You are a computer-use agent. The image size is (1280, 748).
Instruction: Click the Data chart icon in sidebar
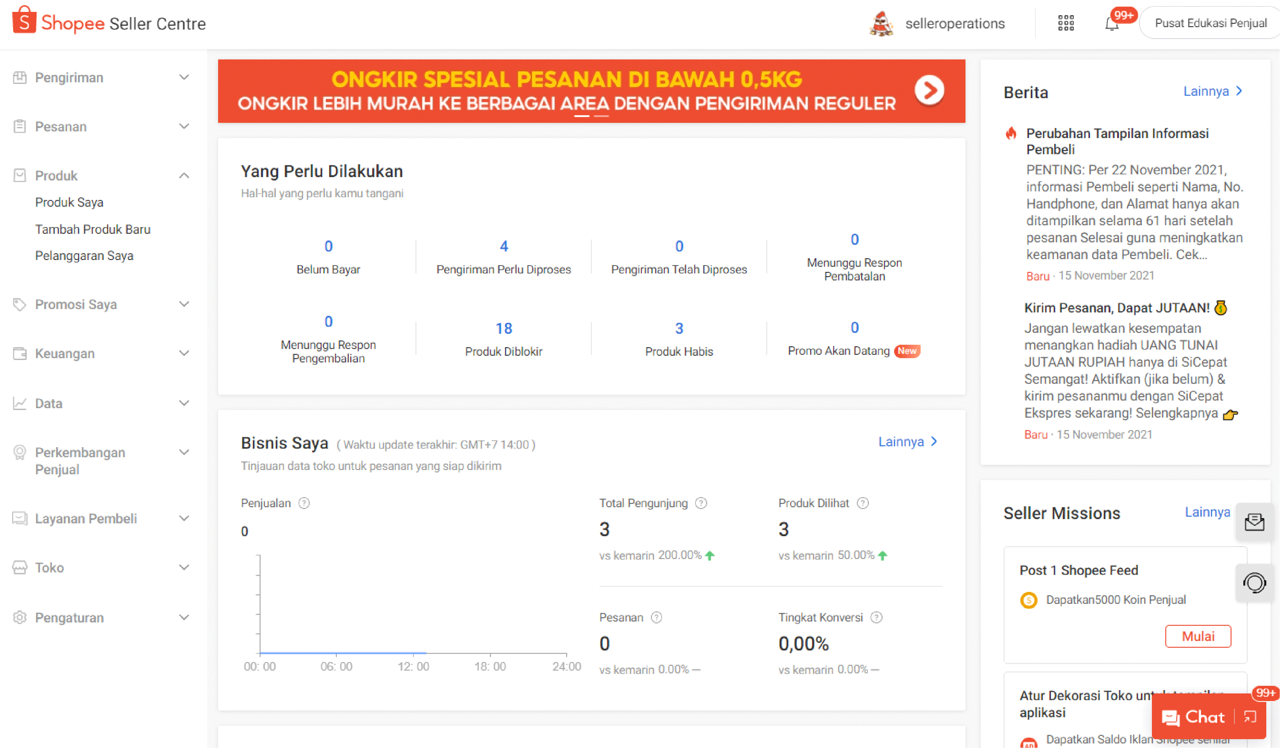tap(19, 403)
